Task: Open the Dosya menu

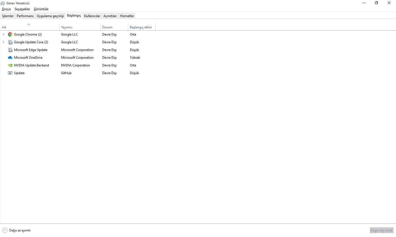Action: click(x=6, y=9)
